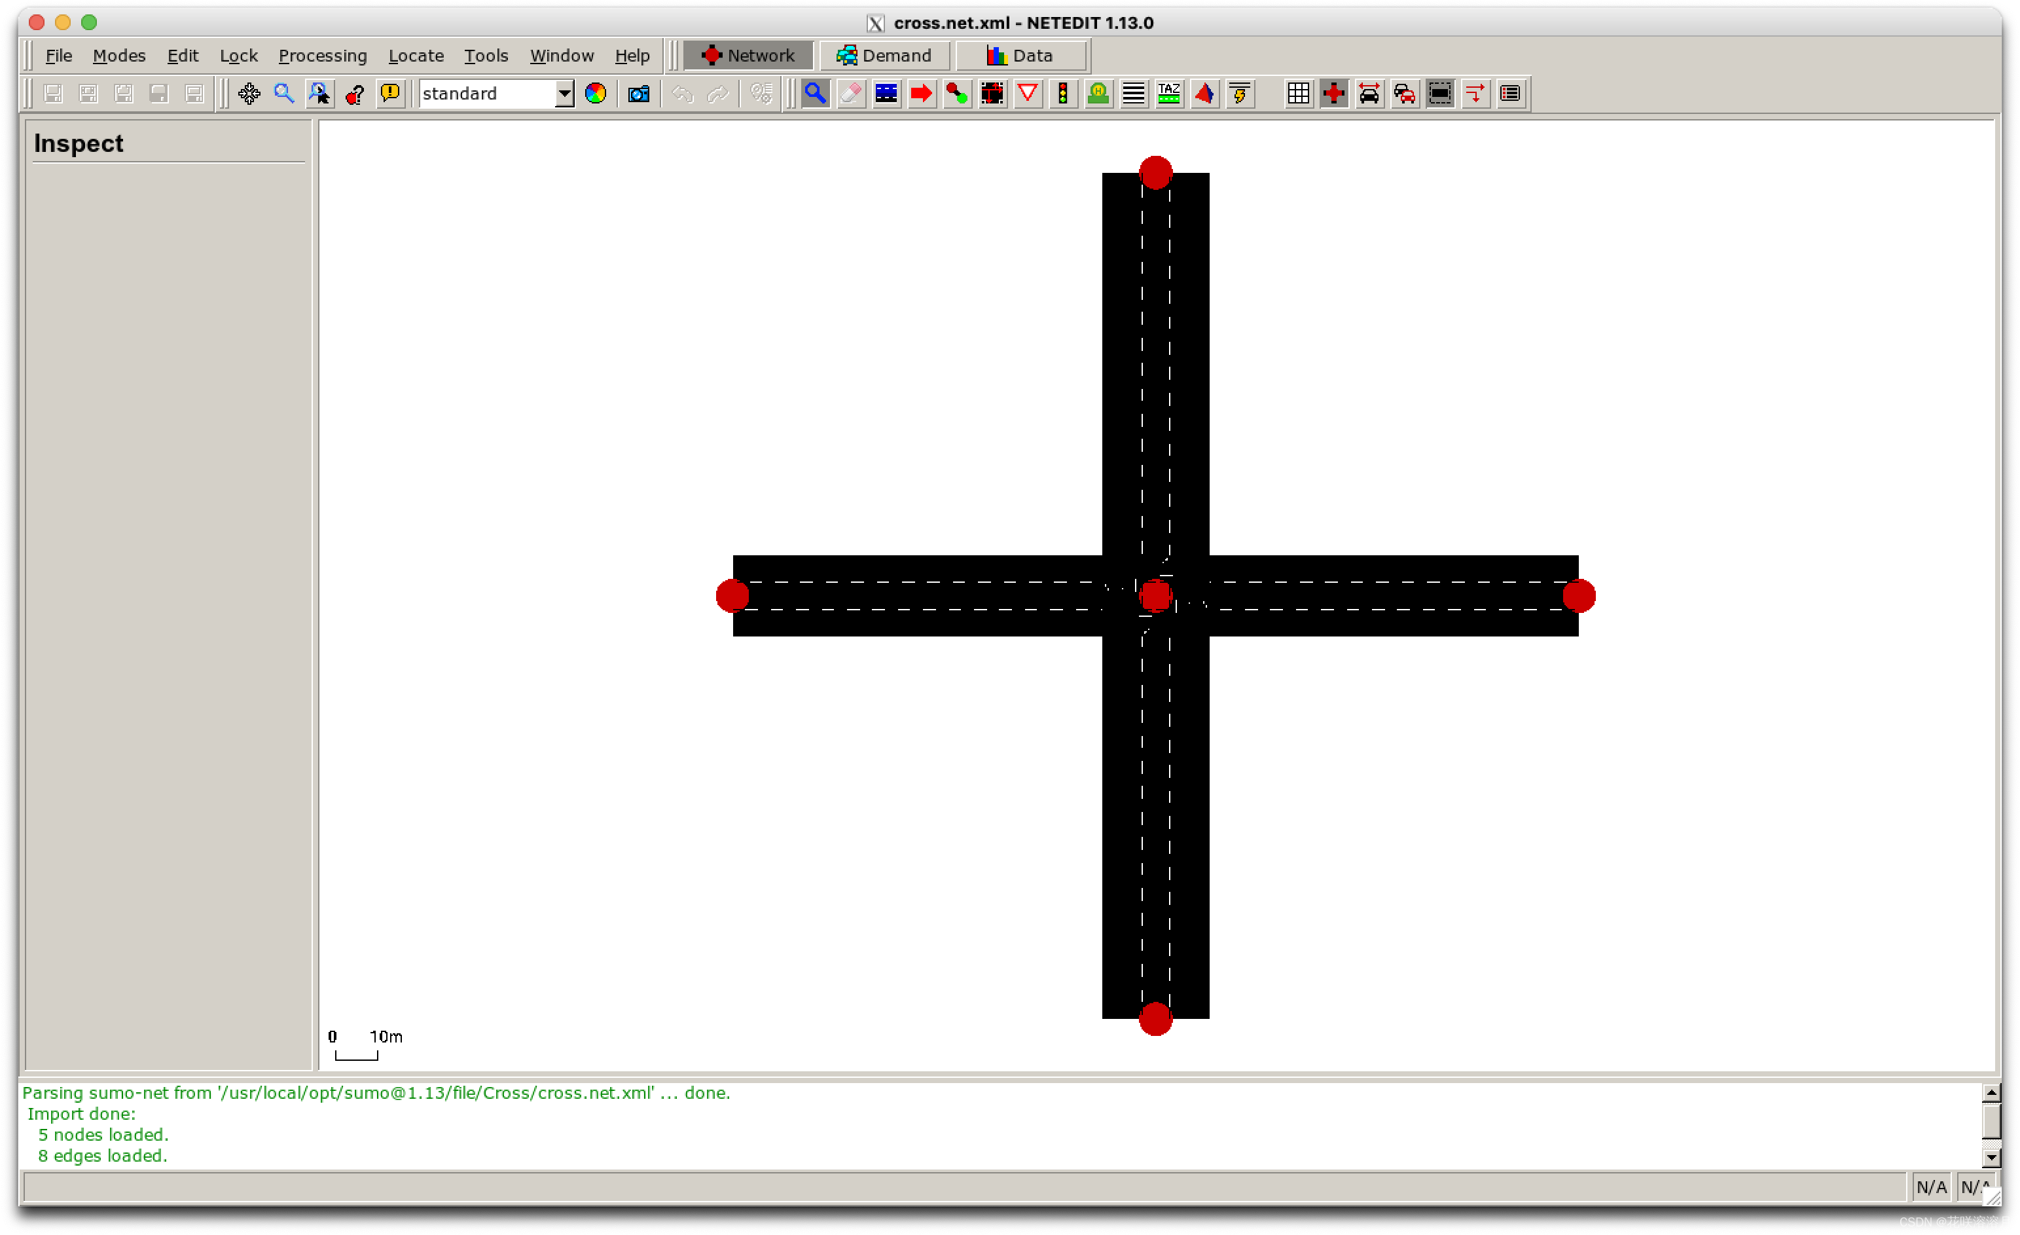The height and width of the screenshot is (1235, 2020).
Task: Open Prohibition mode yield-triangle tool
Action: 1028,94
